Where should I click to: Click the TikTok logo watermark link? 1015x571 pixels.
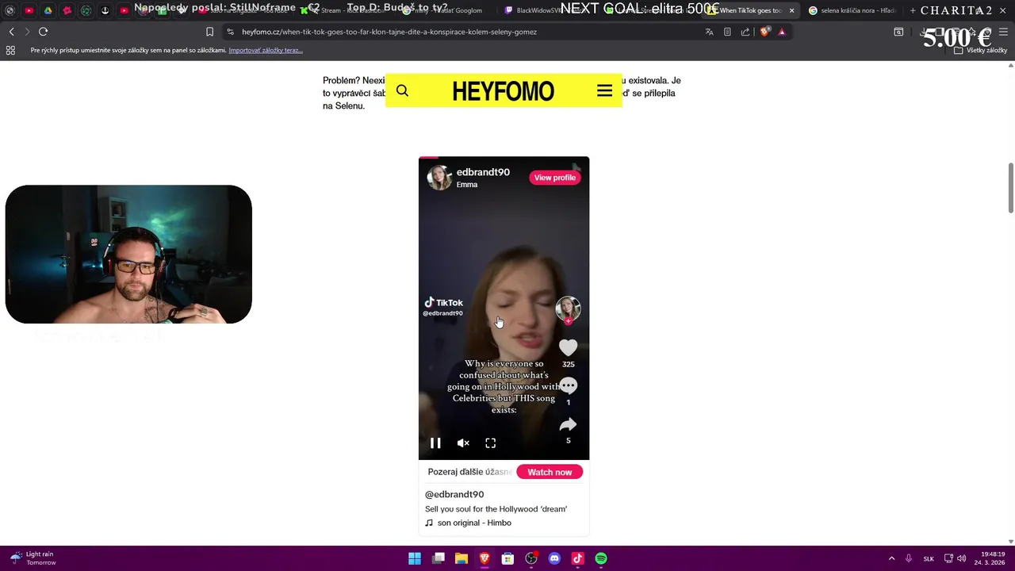click(x=443, y=302)
